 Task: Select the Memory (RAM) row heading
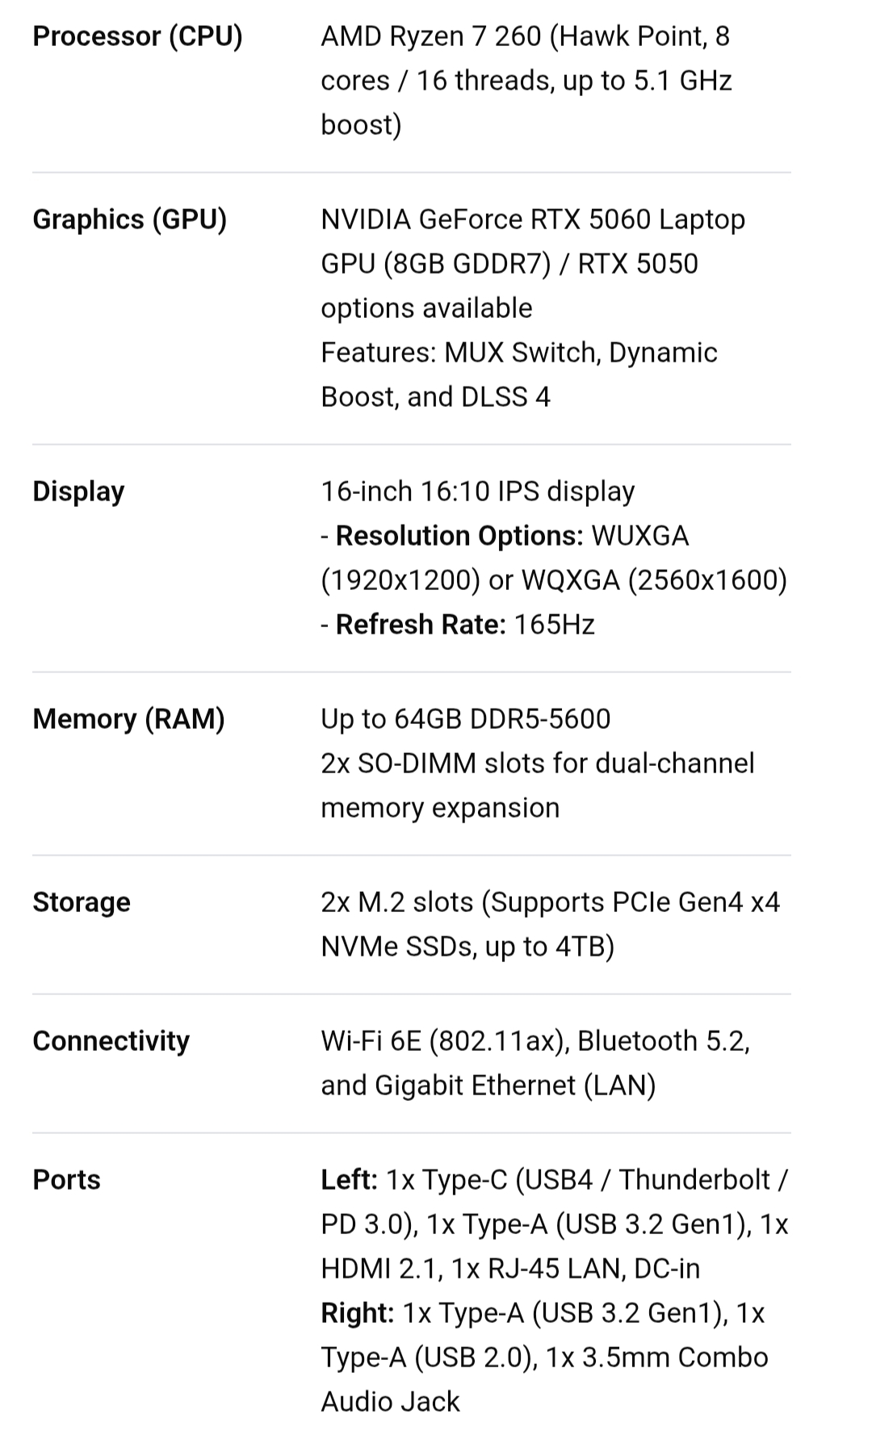[x=128, y=718]
